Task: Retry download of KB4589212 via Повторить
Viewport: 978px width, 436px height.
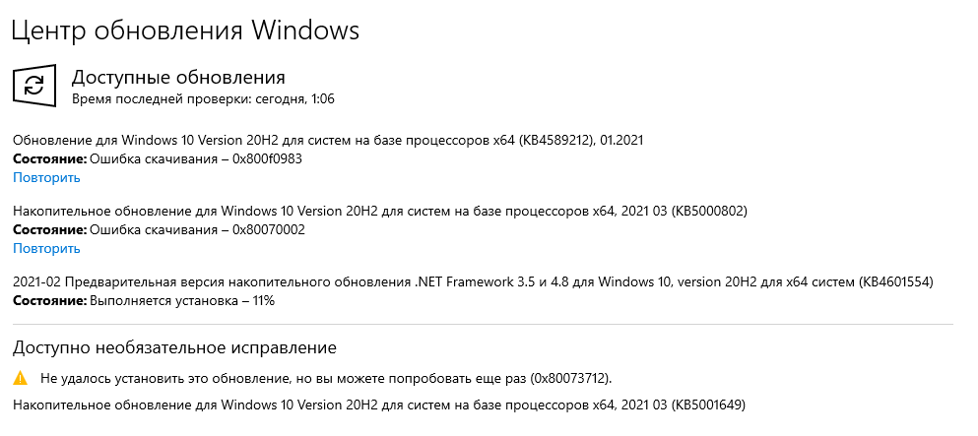Action: (46, 177)
